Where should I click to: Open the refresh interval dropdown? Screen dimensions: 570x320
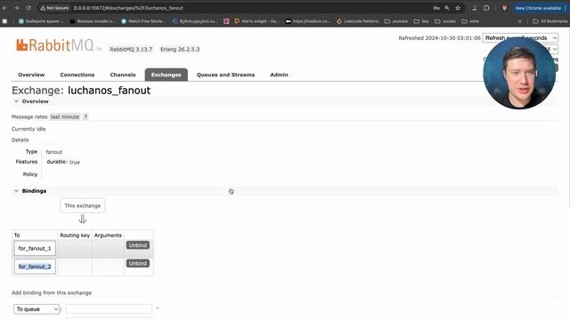pos(520,37)
